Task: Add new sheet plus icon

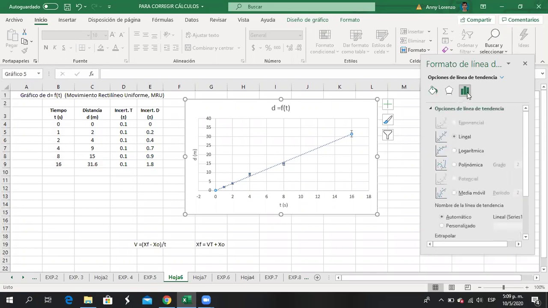Action: [317, 277]
